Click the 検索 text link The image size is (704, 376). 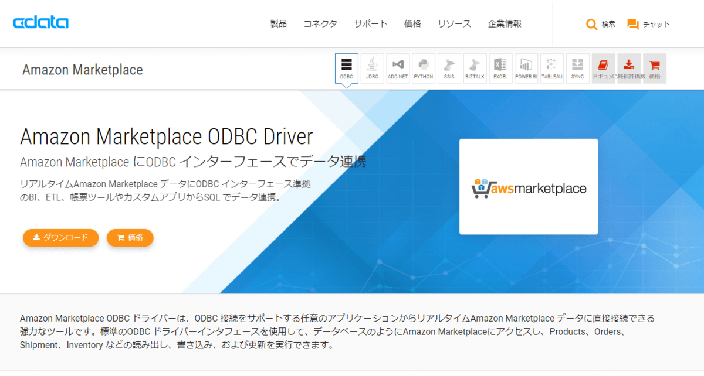(608, 24)
